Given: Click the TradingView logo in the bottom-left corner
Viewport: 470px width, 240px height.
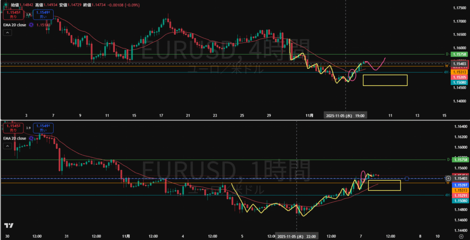Looking at the screenshot, I should (8, 226).
